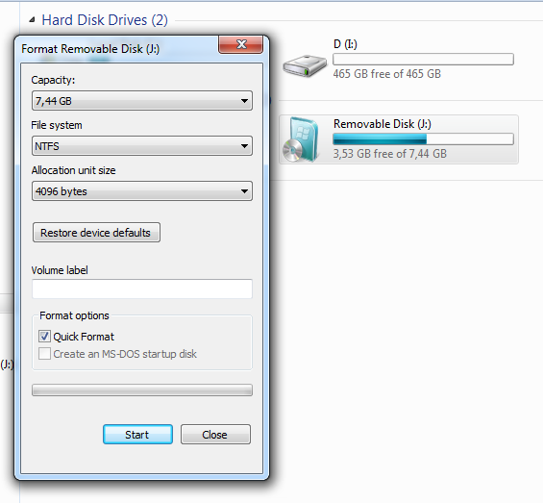Click the '465 GB free of 465 GB' text
543x503 pixels.
coord(386,74)
